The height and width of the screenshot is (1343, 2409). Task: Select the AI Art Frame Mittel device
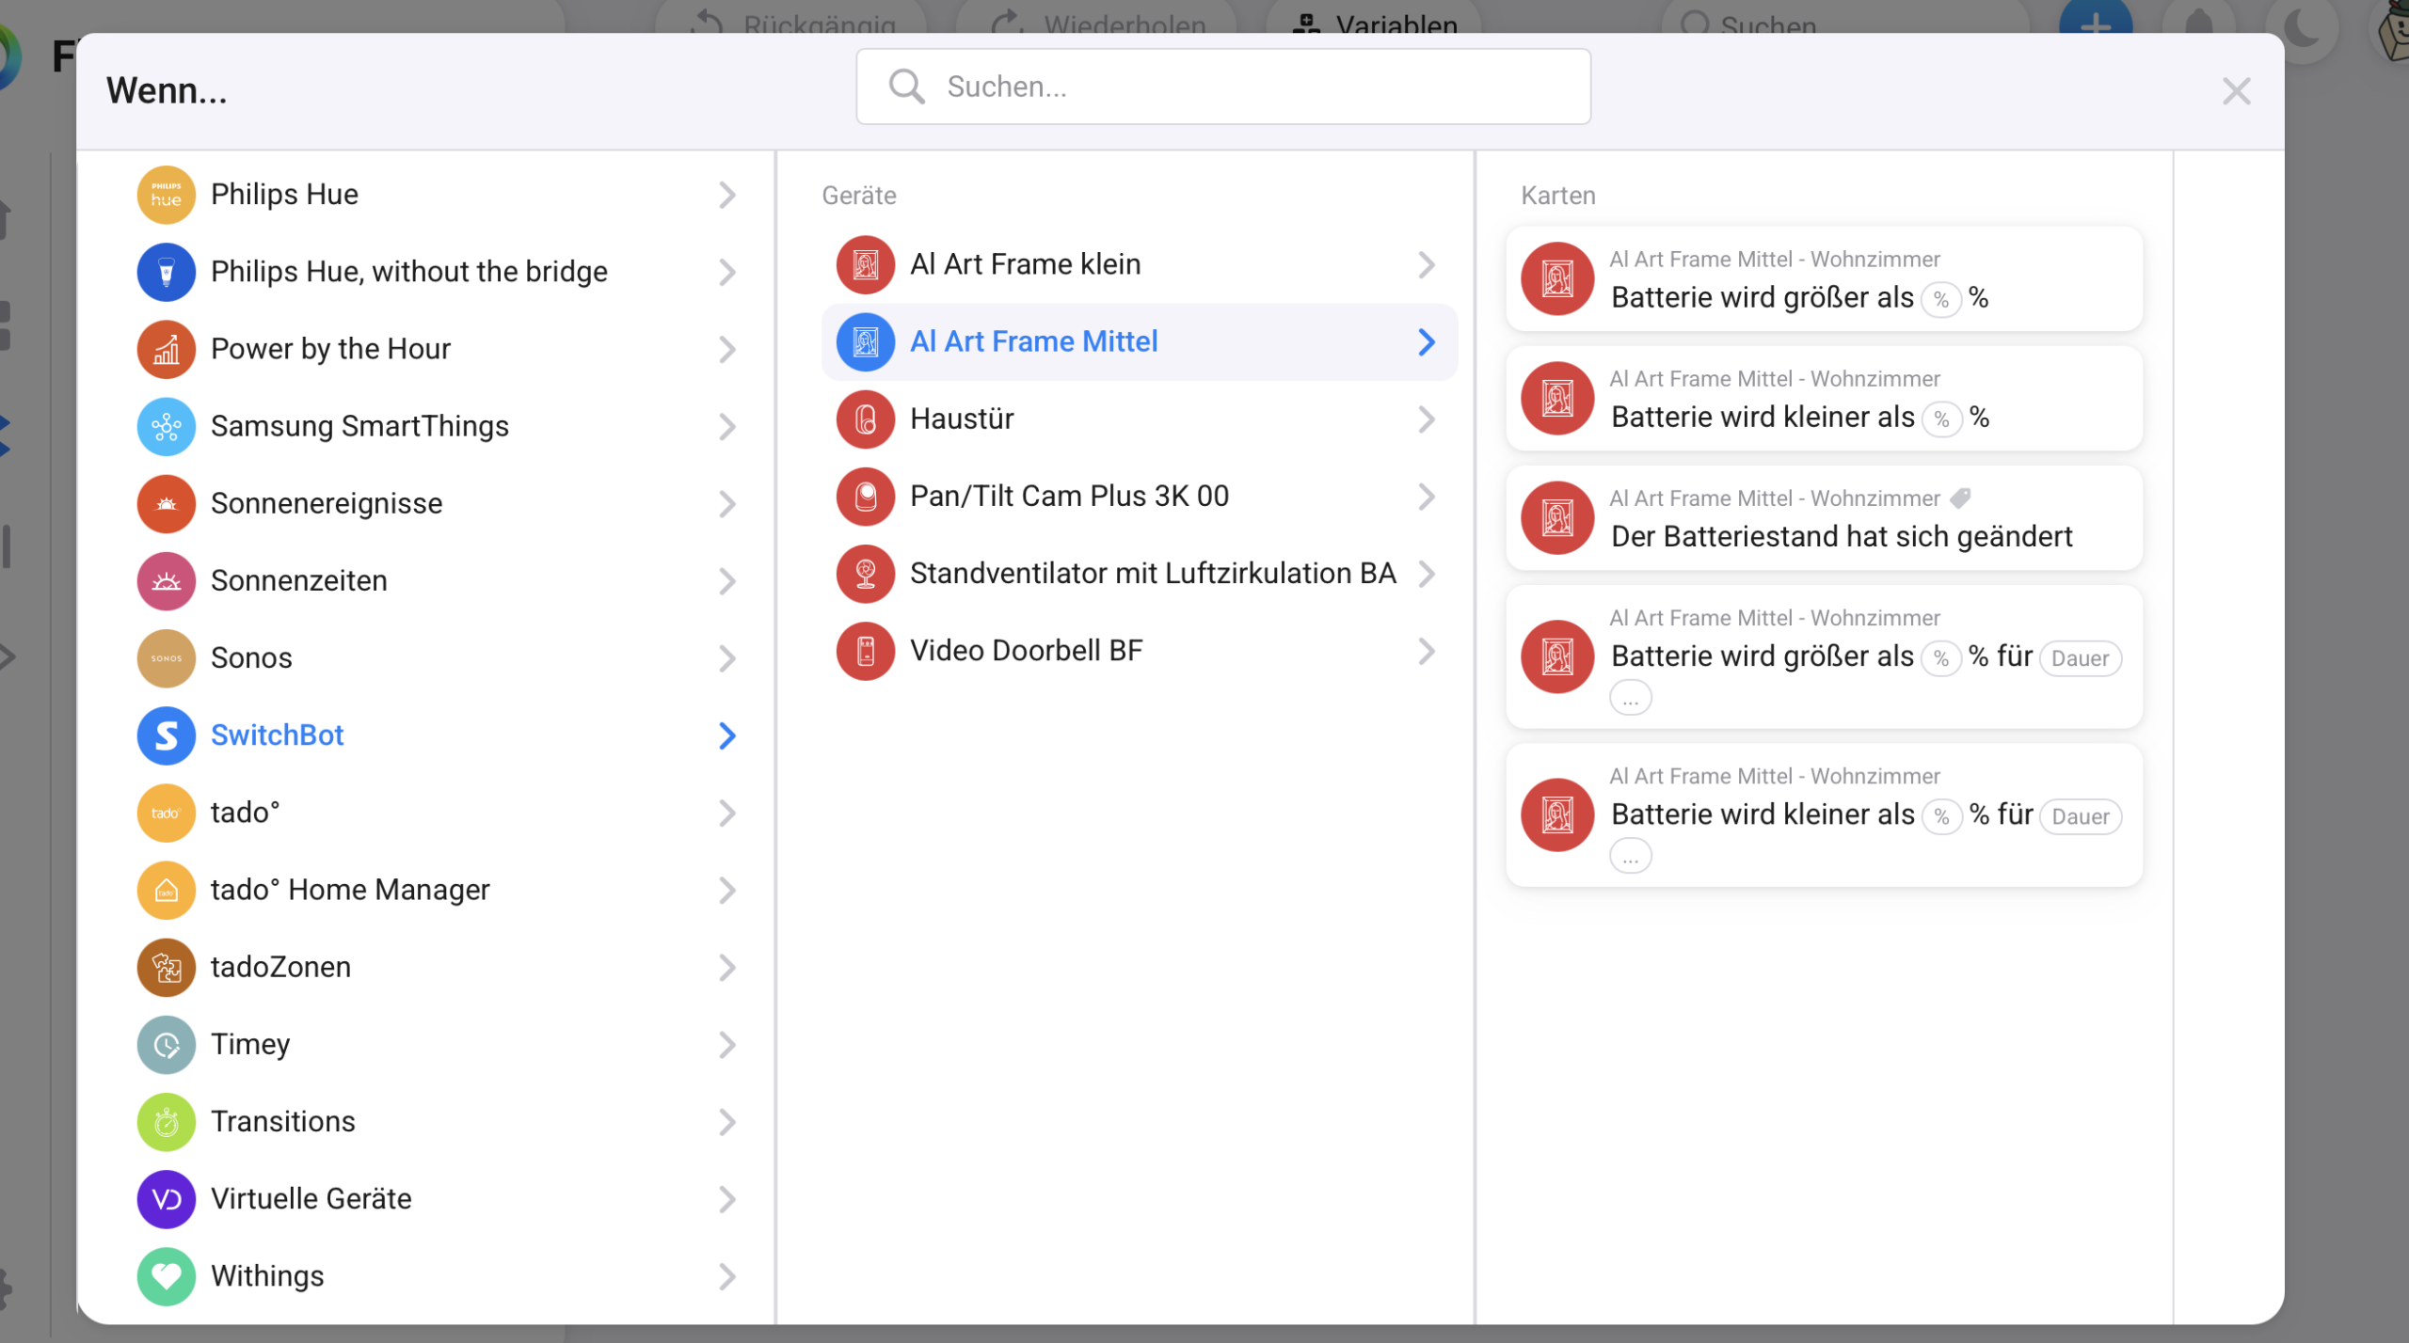point(1139,341)
